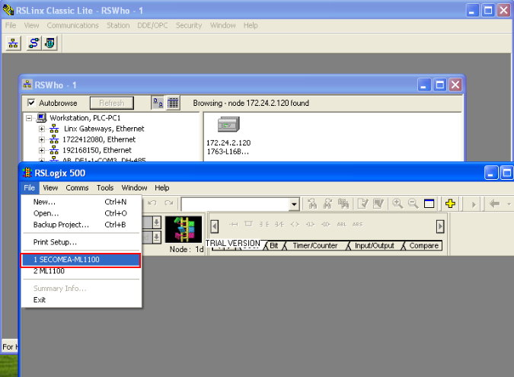Click the back arrow in RSLogix toolbar
This screenshot has width=514, height=377.
point(494,203)
